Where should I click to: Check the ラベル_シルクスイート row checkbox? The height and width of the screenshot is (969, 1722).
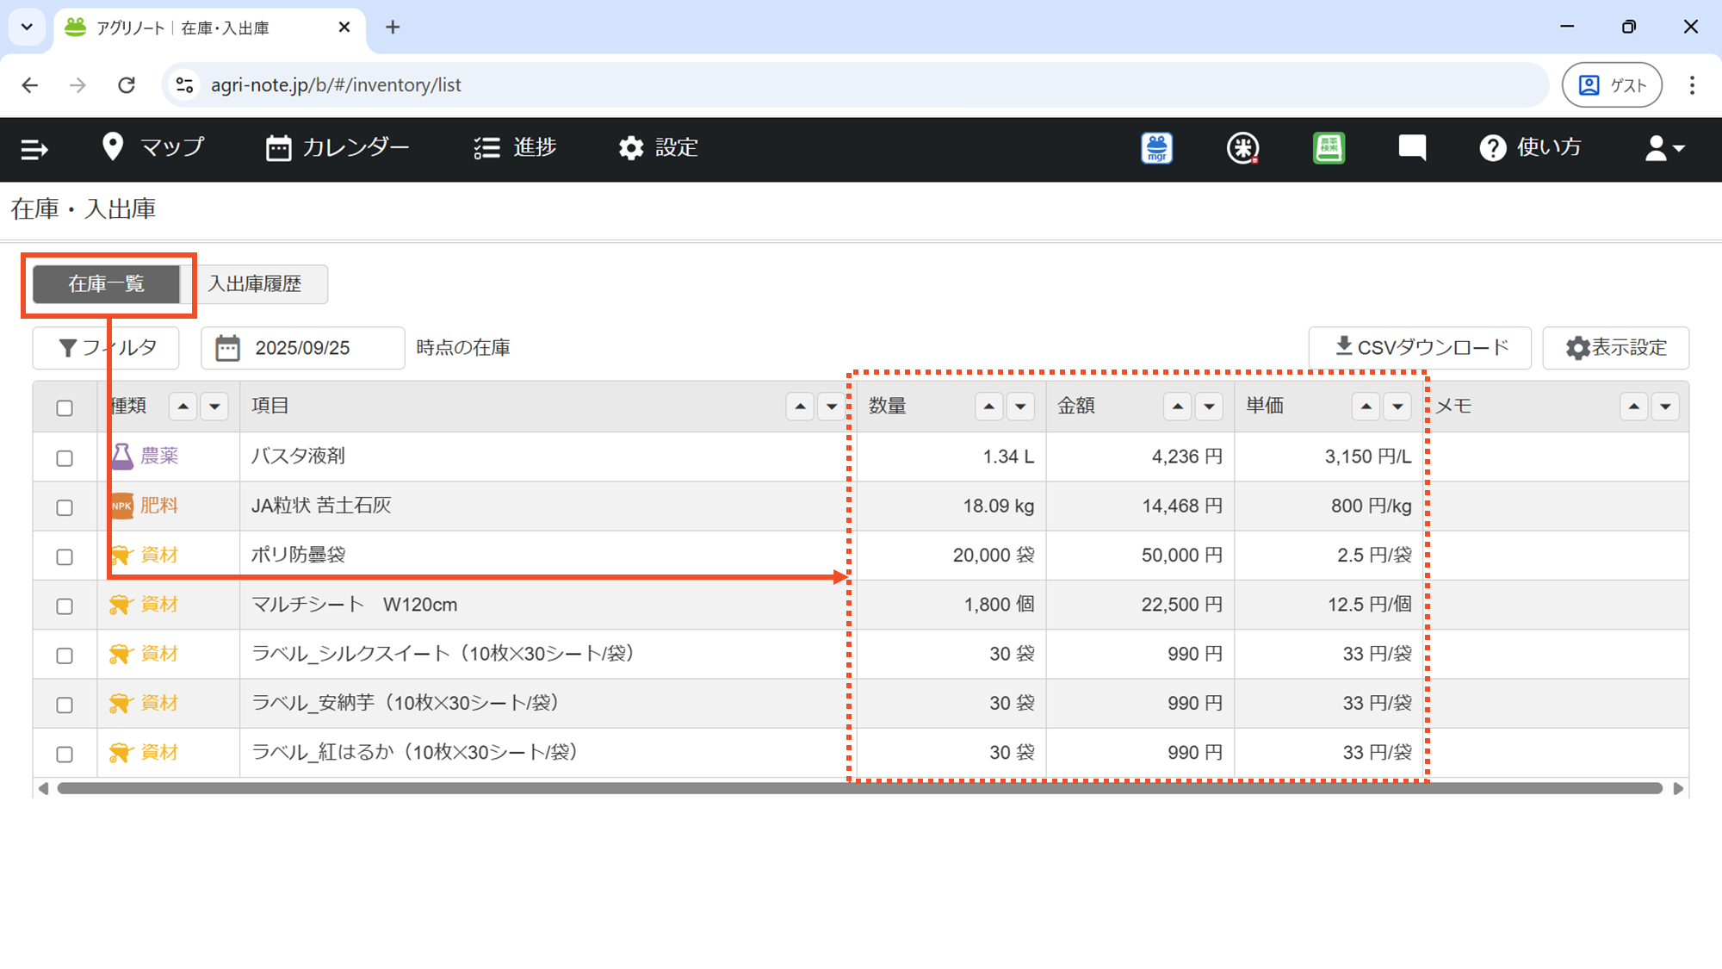coord(65,655)
